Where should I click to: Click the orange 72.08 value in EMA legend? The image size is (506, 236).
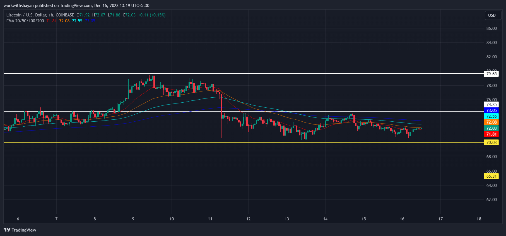tap(64, 21)
